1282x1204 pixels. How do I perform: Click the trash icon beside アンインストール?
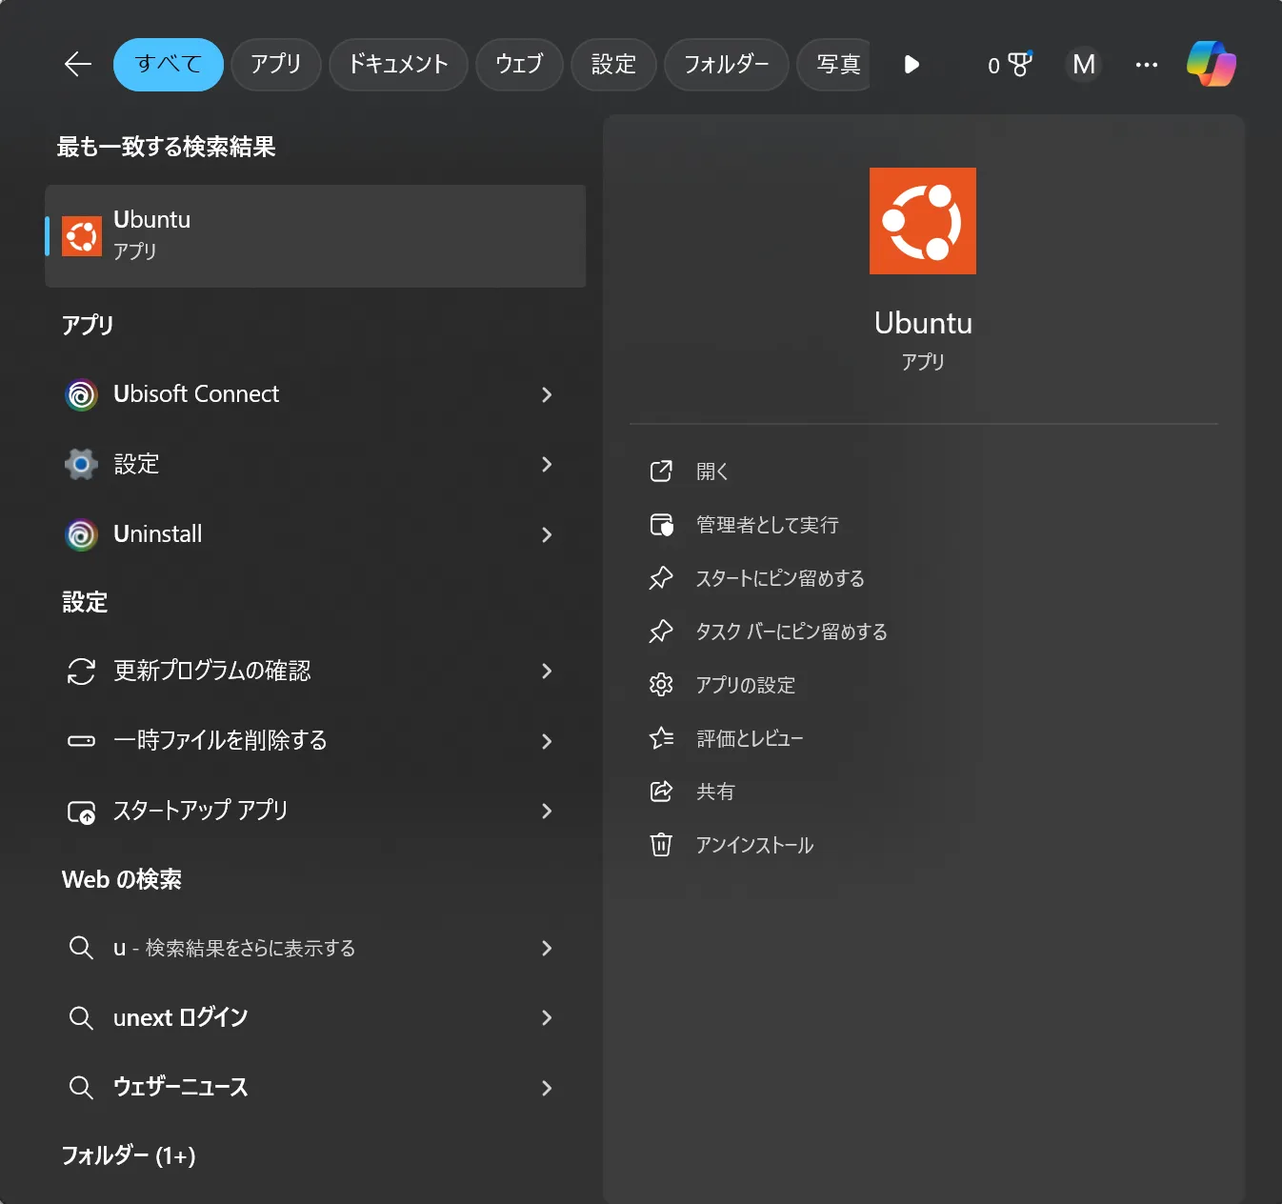(662, 845)
